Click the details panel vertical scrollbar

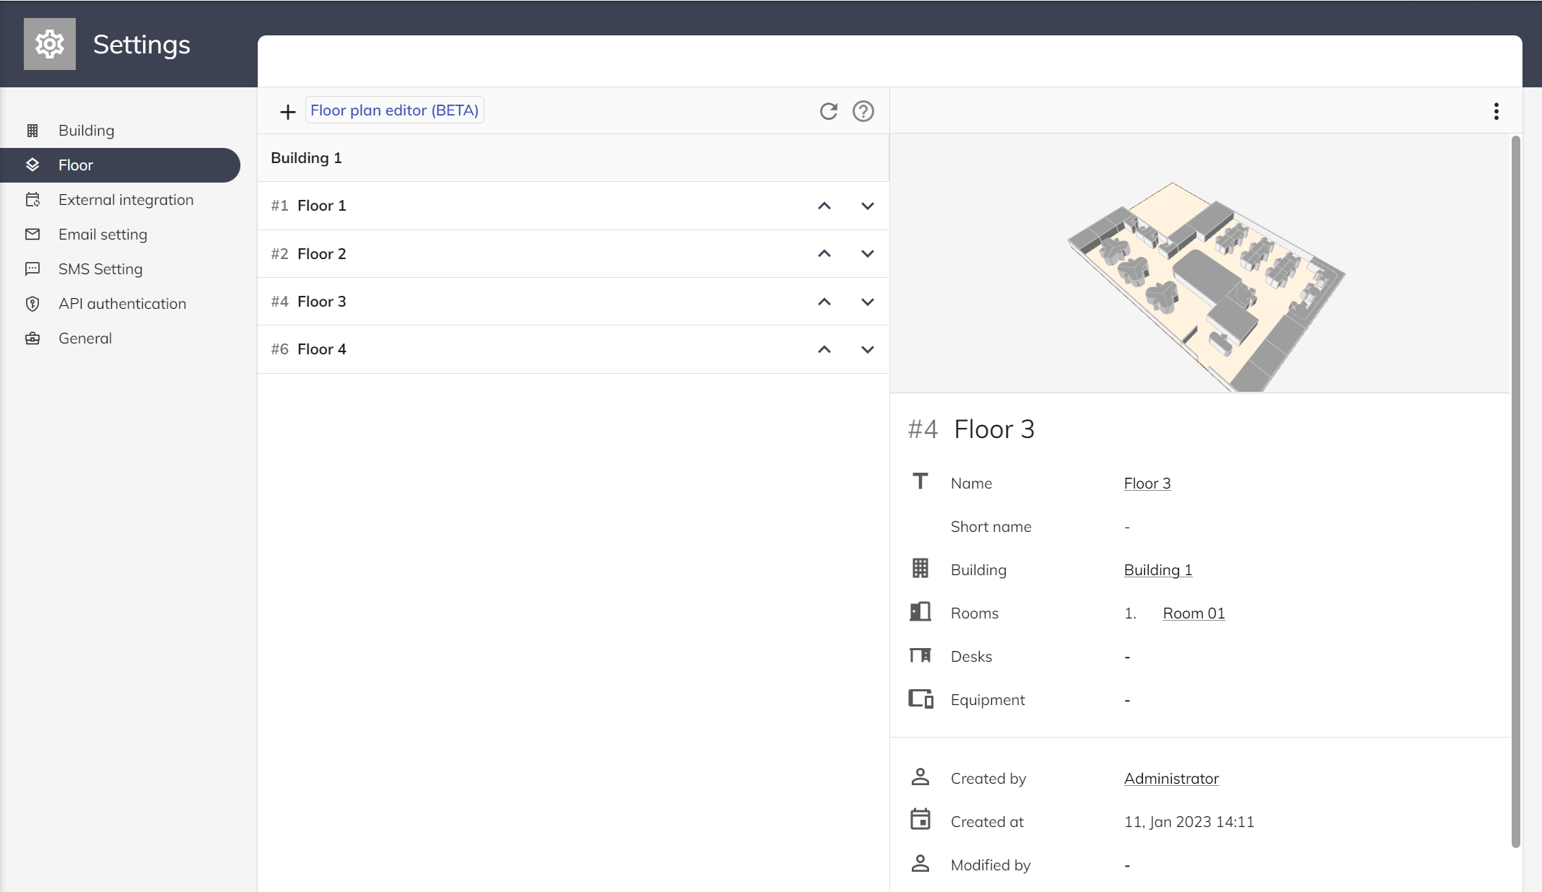pos(1515,491)
